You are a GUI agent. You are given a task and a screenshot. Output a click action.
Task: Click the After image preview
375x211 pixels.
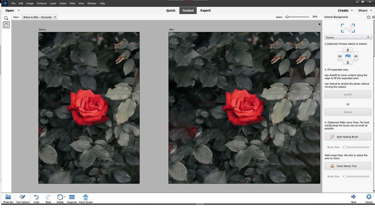tap(244, 108)
